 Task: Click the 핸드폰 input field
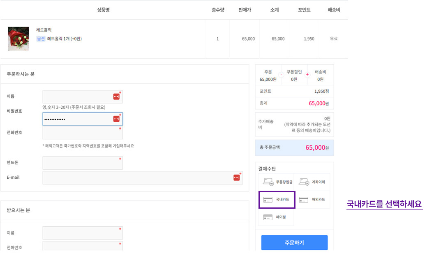[x=82, y=163]
